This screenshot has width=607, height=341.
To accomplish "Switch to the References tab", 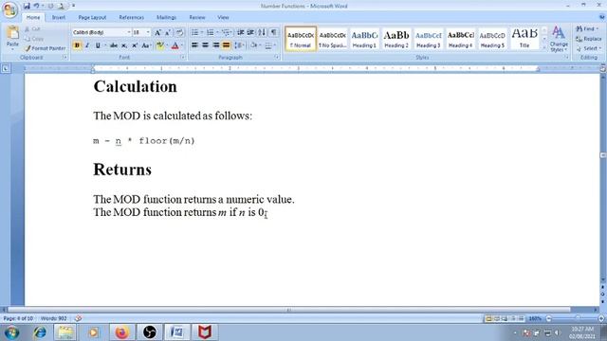I will point(132,17).
